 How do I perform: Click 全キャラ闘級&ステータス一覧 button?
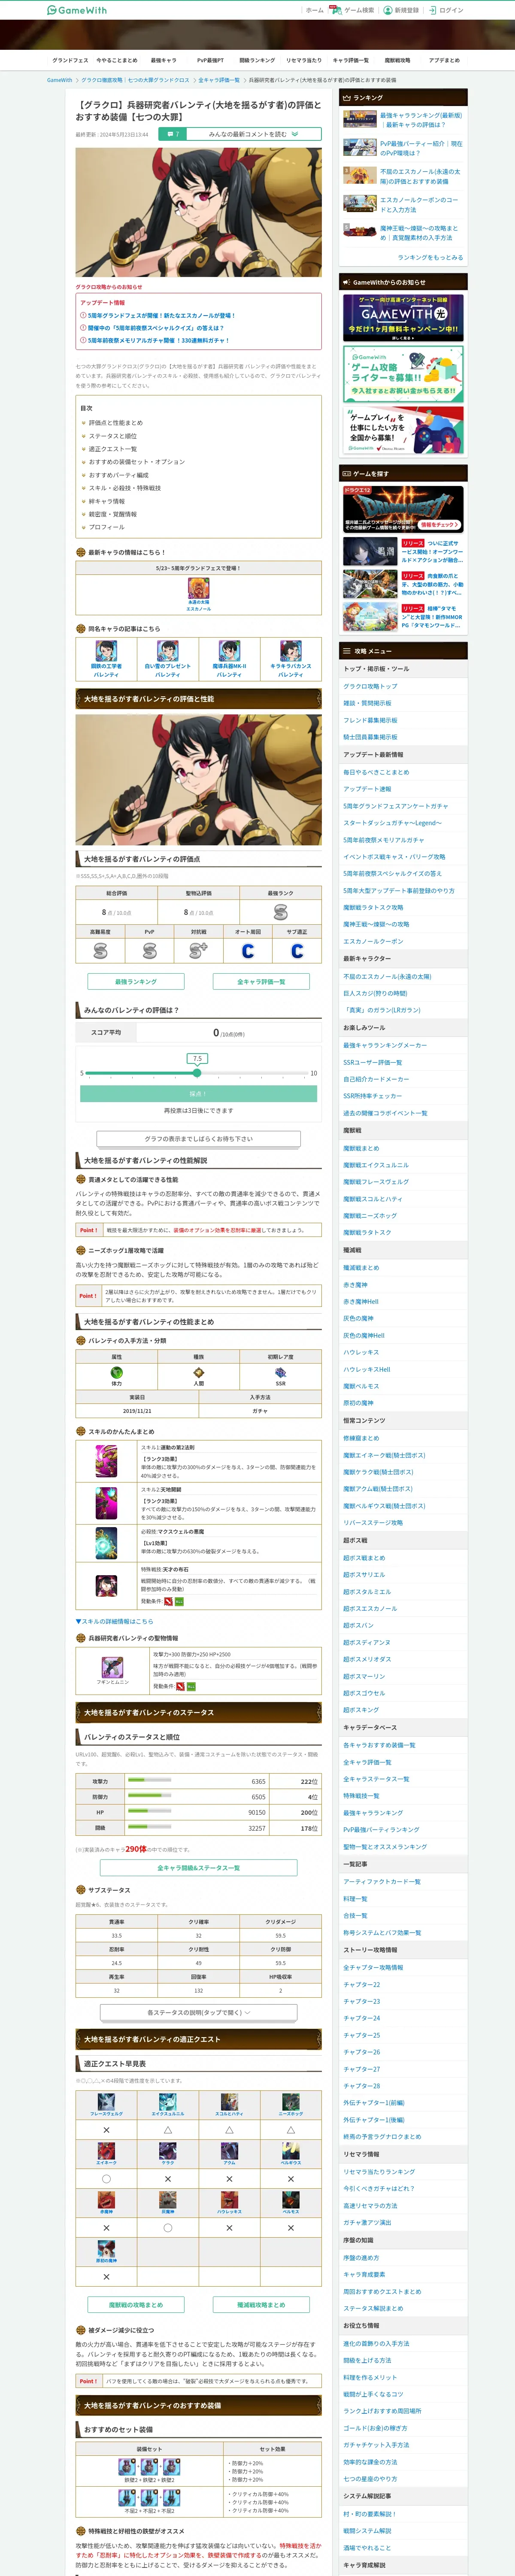click(199, 1867)
